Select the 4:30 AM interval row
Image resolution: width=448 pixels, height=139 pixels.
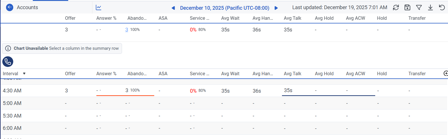click(x=12, y=91)
